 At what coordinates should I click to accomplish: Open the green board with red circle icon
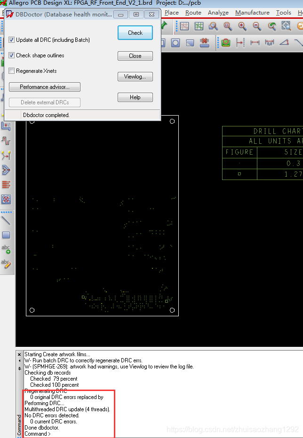point(226,43)
